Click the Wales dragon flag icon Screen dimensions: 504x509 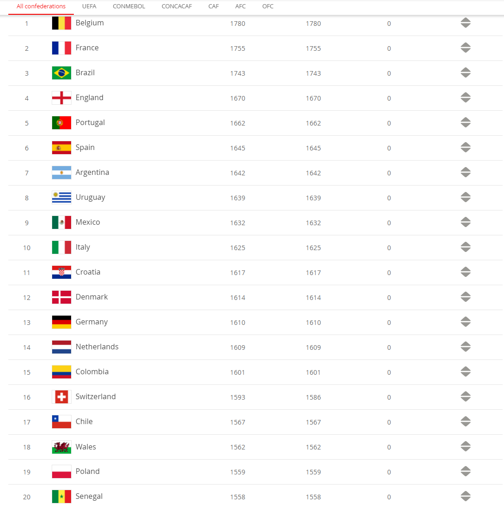point(61,447)
